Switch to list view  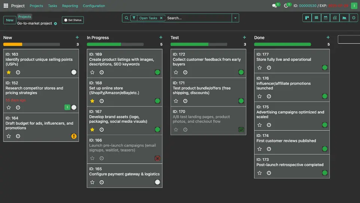[x=316, y=18]
